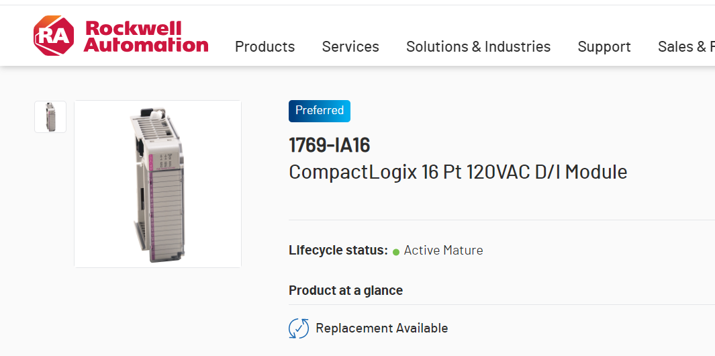The height and width of the screenshot is (356, 715).
Task: Expand the Solutions & Industries menu
Action: (478, 46)
